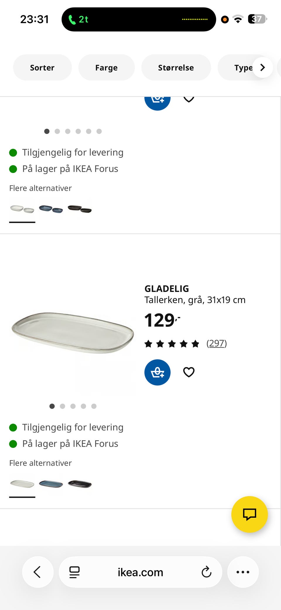This screenshot has width=281, height=610.
Task: Open the GLADELIG product title
Action: [167, 289]
